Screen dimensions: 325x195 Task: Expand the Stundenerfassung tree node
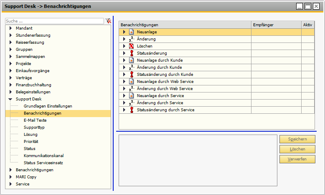pos(10,35)
